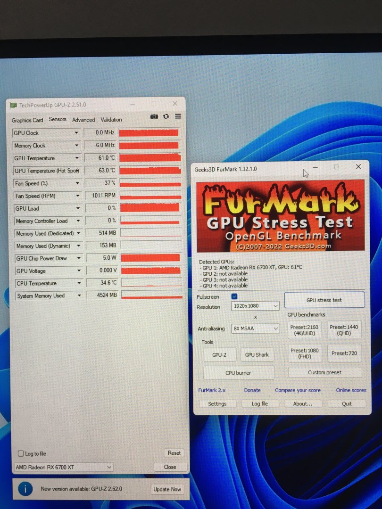Image resolution: width=382 pixels, height=509 pixels.
Task: Launch GPU-Z tool from FurMark
Action: (219, 355)
